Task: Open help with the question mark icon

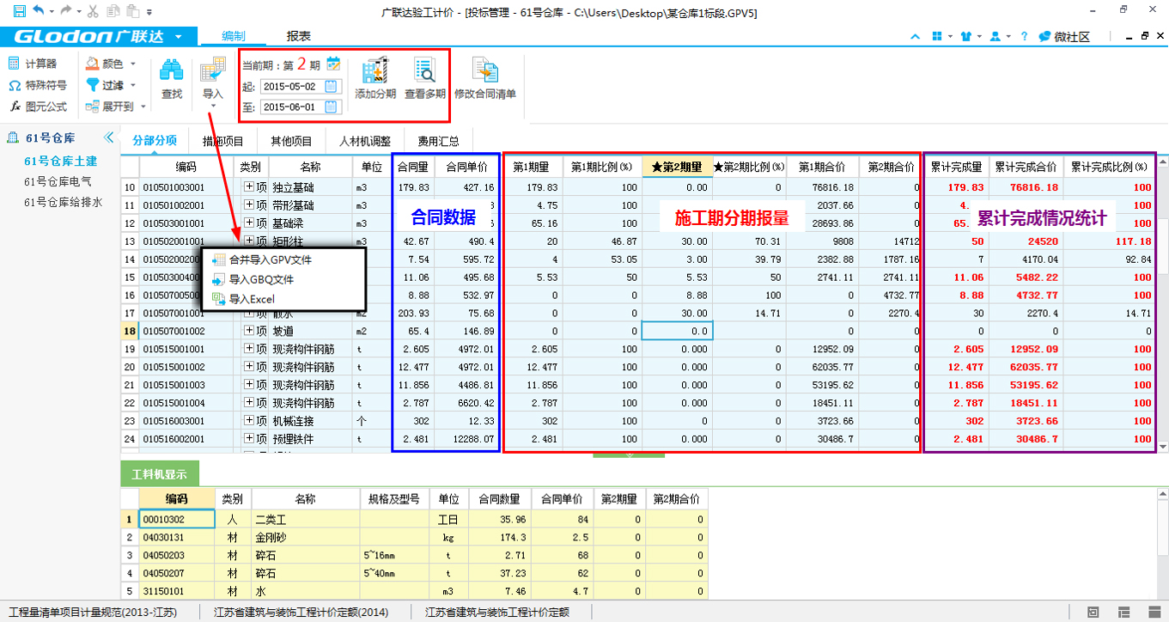Action: pyautogui.click(x=1024, y=37)
